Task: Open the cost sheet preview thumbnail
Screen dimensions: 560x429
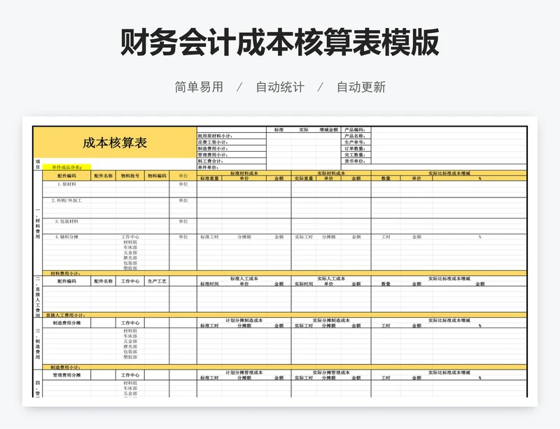Action: point(279,262)
